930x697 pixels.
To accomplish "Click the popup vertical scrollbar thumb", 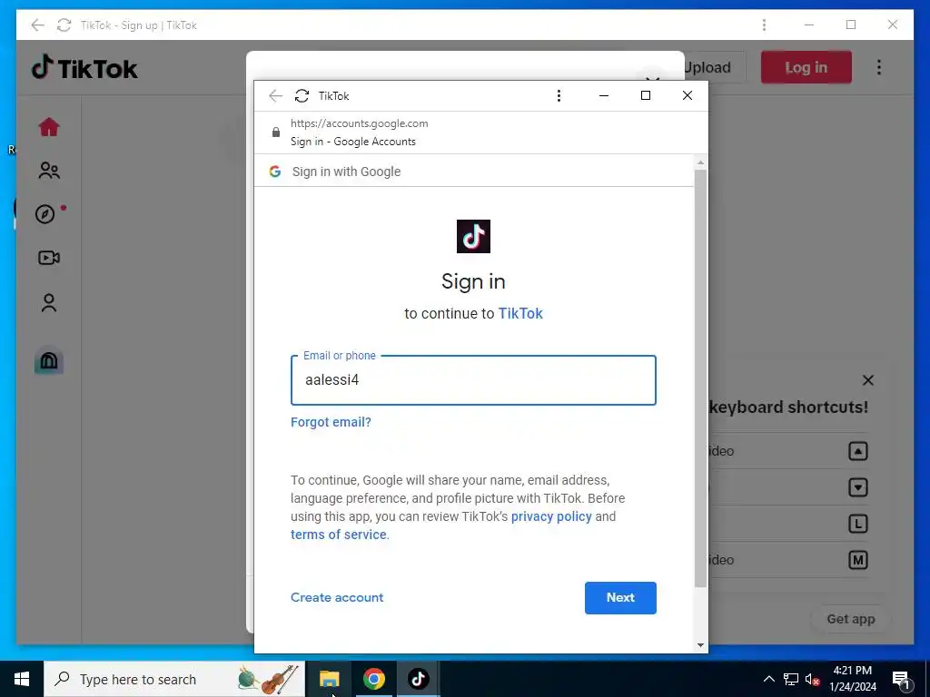I will coord(700,378).
